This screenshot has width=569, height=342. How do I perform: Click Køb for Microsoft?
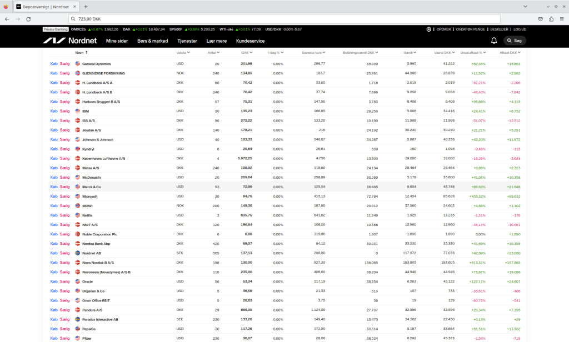pos(54,196)
